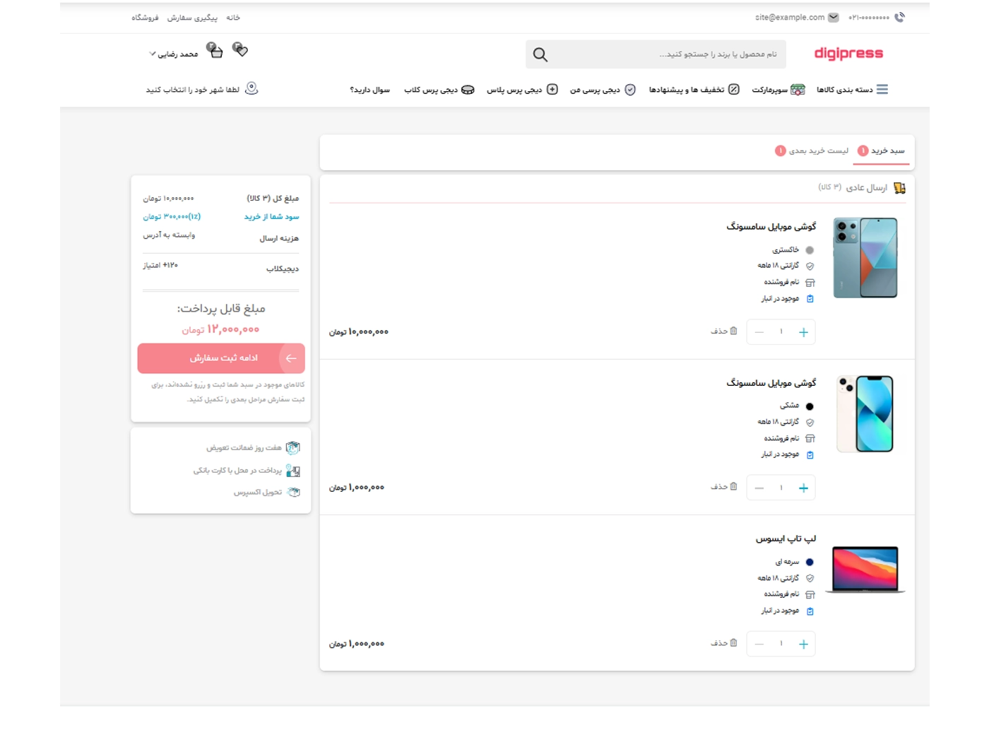Image resolution: width=989 pixels, height=742 pixels.
Task: Click the سود شما از خرید savings line
Action: (x=271, y=217)
